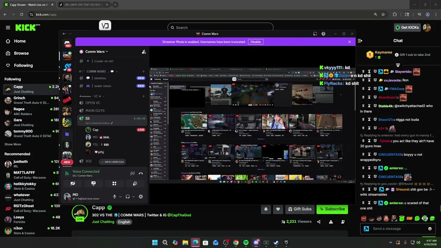This screenshot has height=248, width=441.
Task: Turn on Discord camera
Action: pos(73,184)
